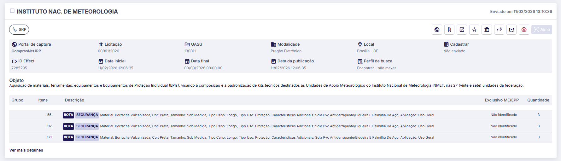
Task: Expand Ver mais detalhes
Action: click(26, 150)
